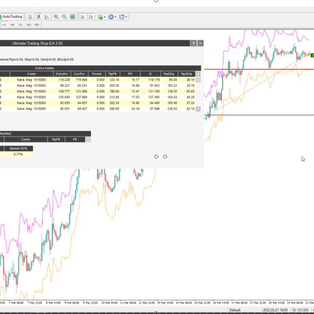
Task: Click the tile windows grid icon
Action: tap(73, 17)
